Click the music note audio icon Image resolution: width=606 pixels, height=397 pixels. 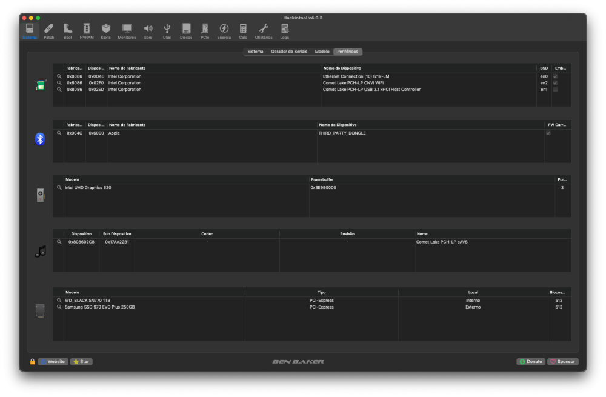(x=40, y=252)
